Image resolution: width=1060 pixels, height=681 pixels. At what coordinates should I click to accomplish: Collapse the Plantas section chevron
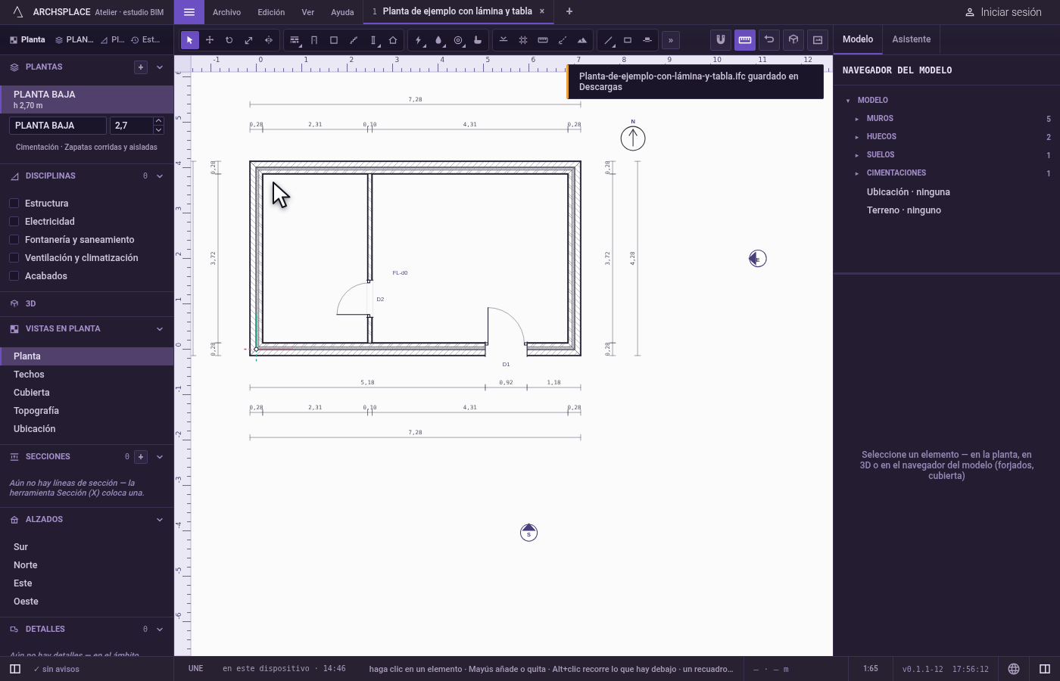click(x=160, y=67)
